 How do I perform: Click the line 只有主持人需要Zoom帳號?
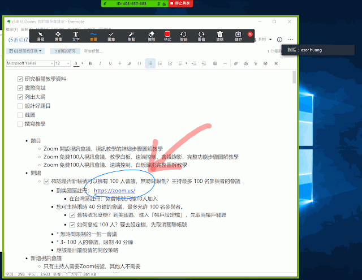92,266
